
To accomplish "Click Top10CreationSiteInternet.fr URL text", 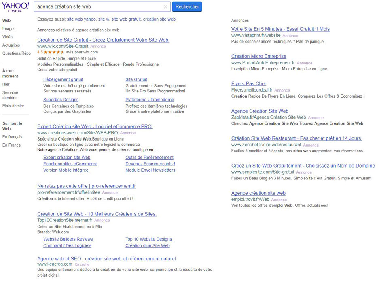I will [x=65, y=220].
